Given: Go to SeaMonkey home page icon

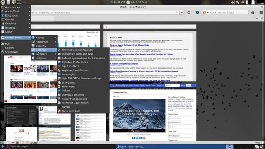Looking at the screenshot, I should tap(253, 12).
